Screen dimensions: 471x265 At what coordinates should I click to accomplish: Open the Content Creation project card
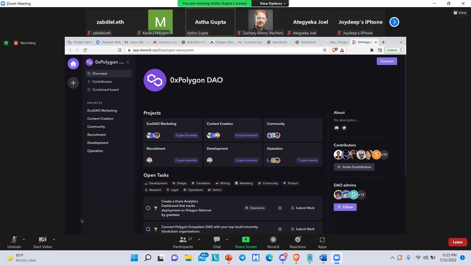233,130
